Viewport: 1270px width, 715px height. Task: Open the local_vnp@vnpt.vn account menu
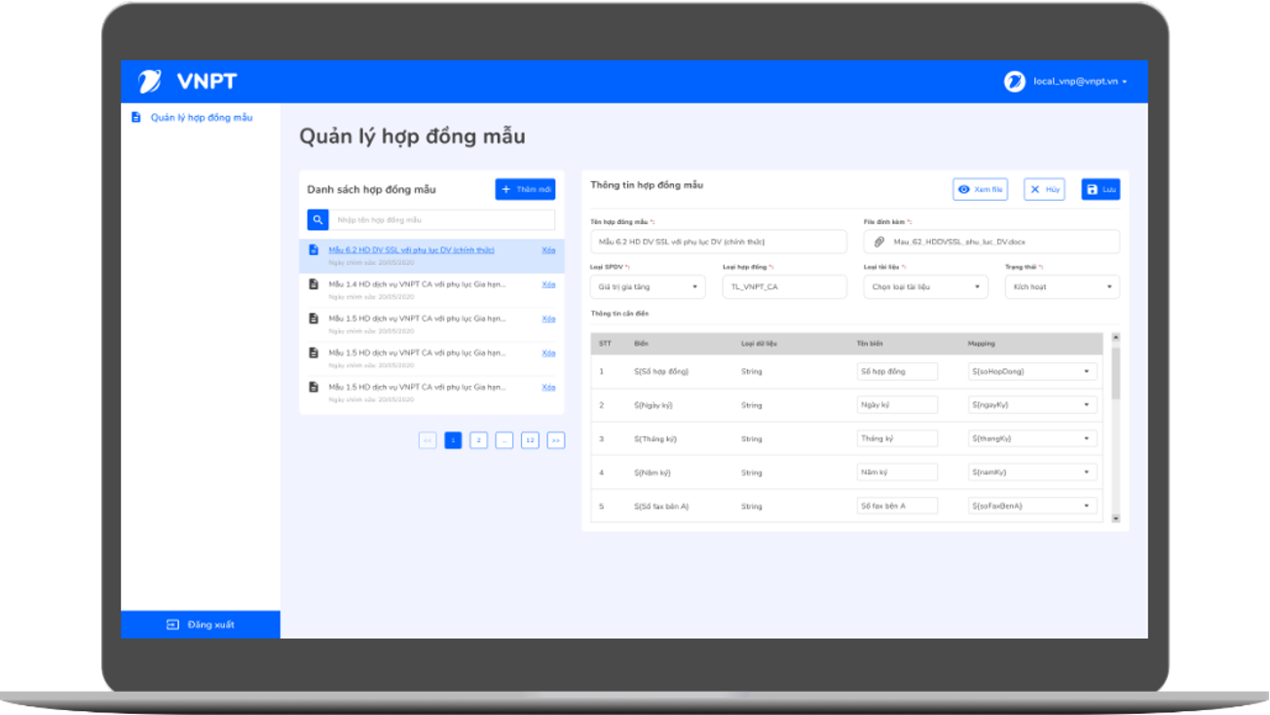click(1080, 82)
